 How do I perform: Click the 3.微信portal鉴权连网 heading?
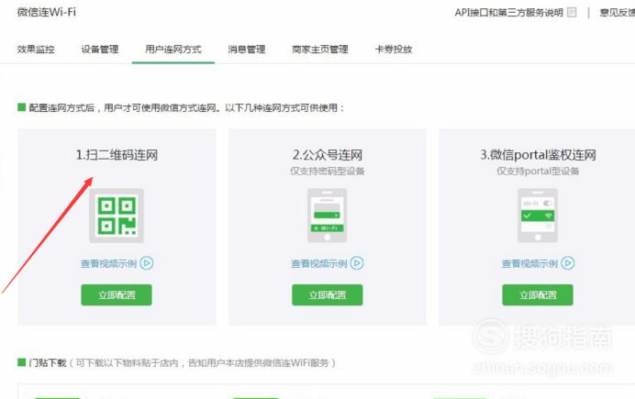pos(538,155)
